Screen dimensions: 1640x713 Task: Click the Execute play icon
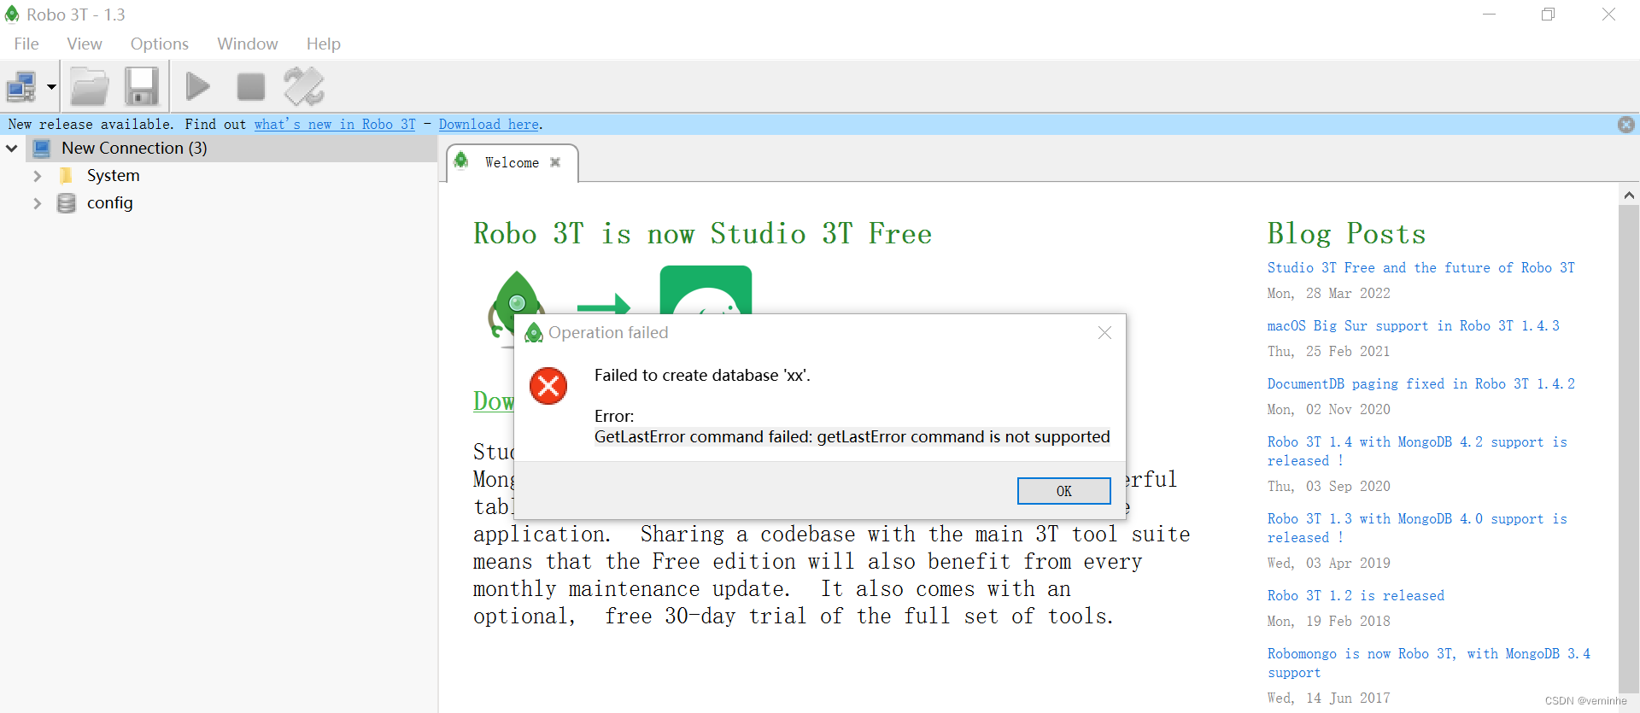click(198, 86)
